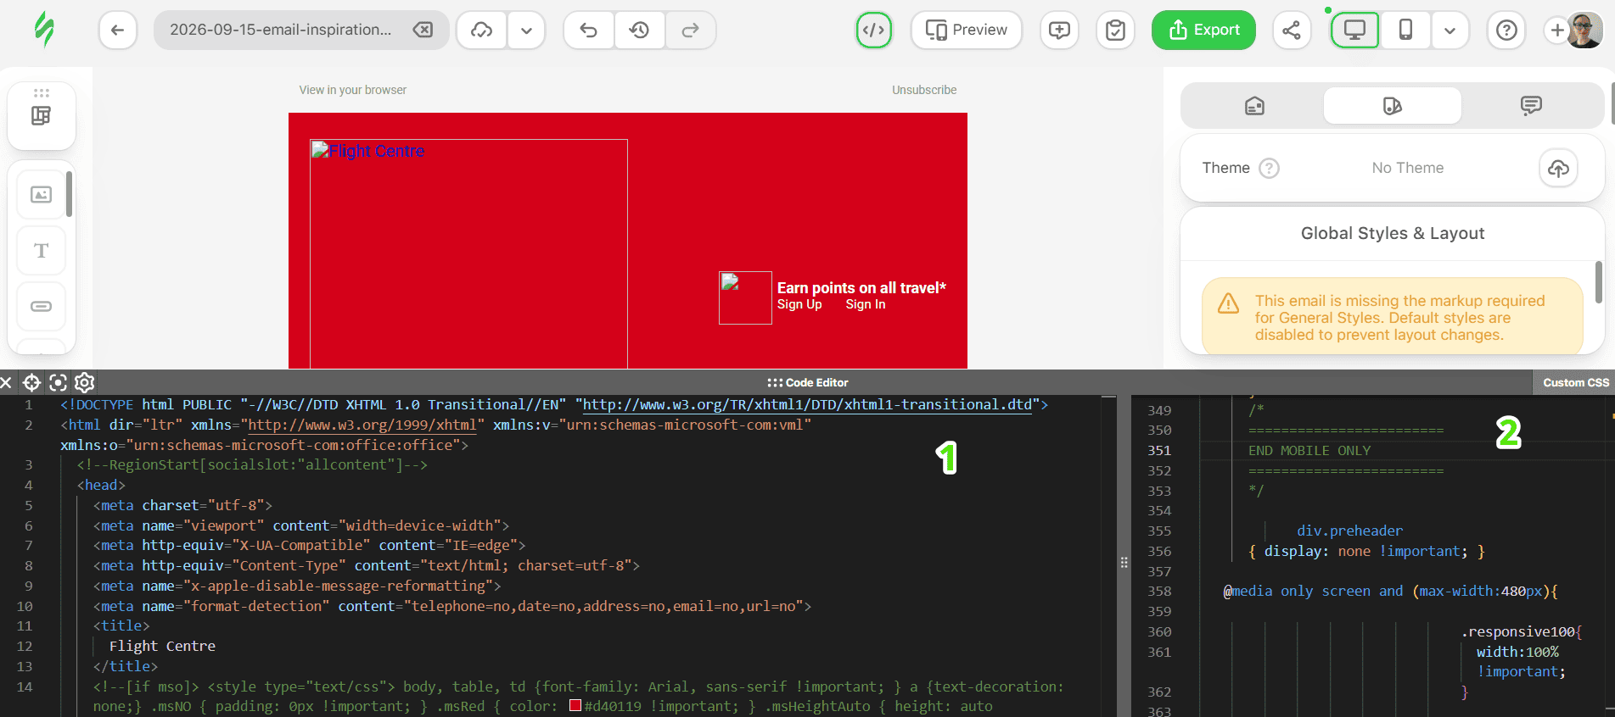1615x717 pixels.
Task: Open the modules panel icon in sidebar
Action: click(42, 115)
